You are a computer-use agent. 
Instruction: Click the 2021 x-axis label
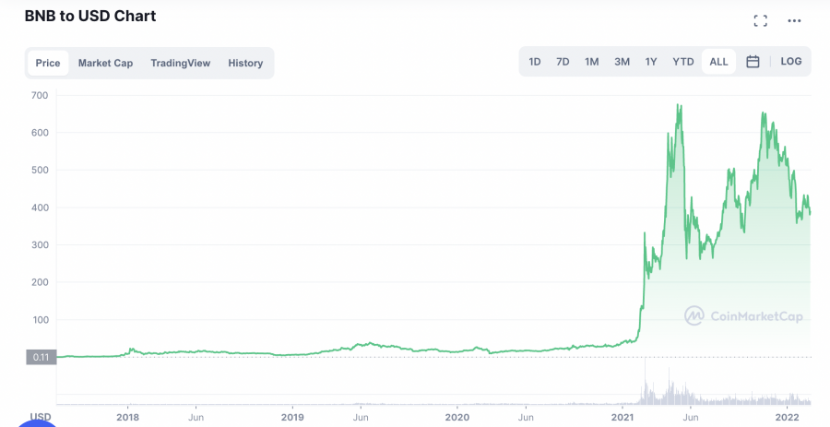point(621,417)
